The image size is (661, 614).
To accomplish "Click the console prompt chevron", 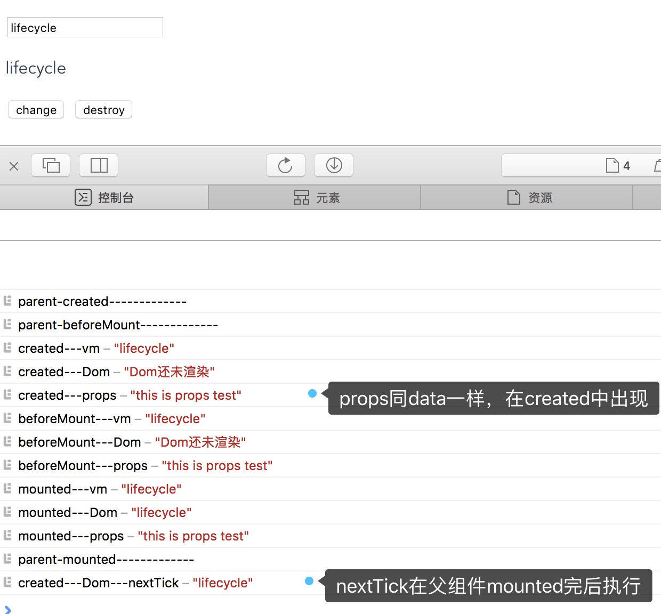I will [x=7, y=609].
